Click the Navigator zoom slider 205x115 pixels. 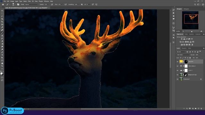tap(192, 31)
